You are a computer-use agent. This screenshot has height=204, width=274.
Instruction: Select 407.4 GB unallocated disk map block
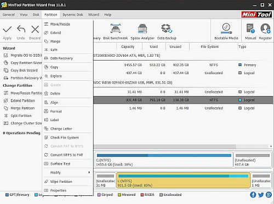pyautogui.click(x=253, y=160)
